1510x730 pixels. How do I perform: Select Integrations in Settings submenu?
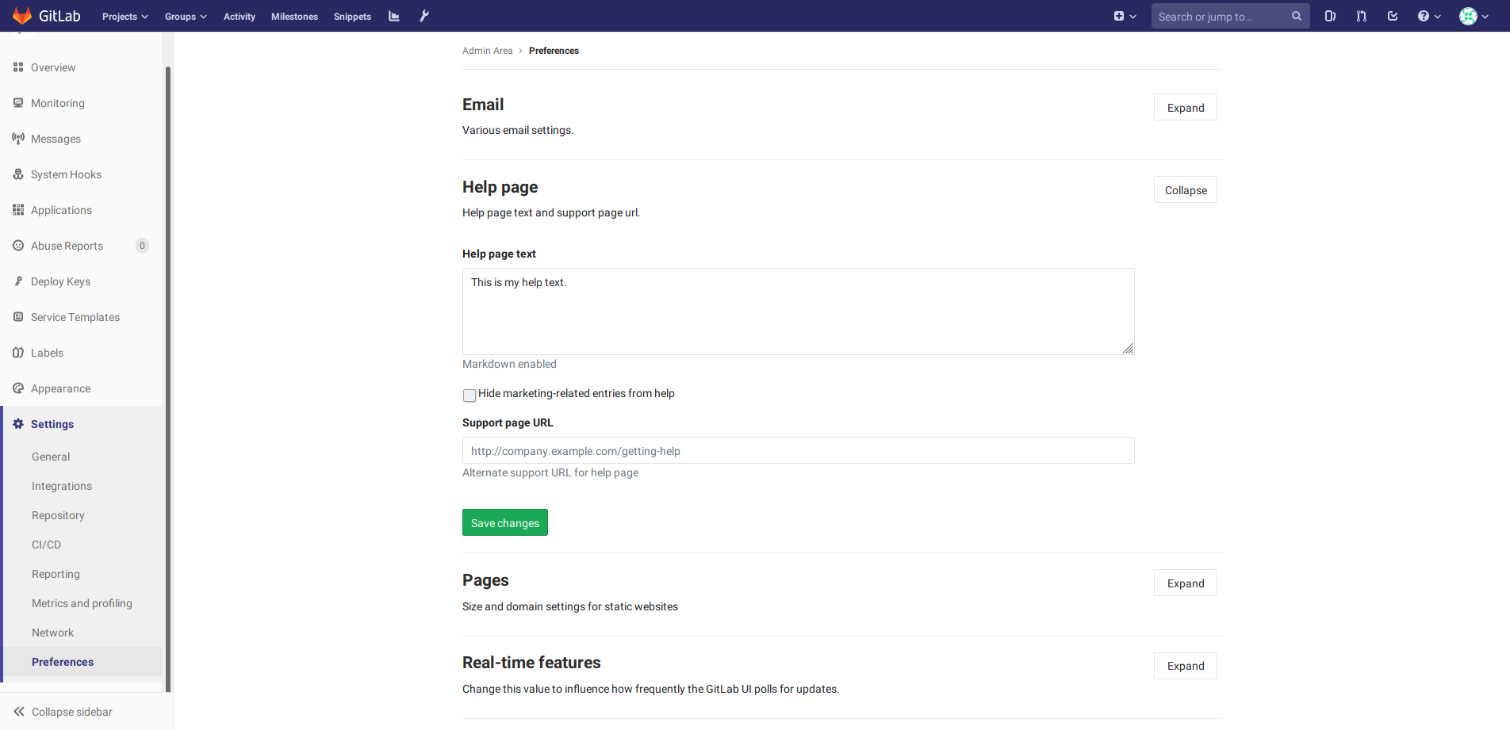click(62, 486)
